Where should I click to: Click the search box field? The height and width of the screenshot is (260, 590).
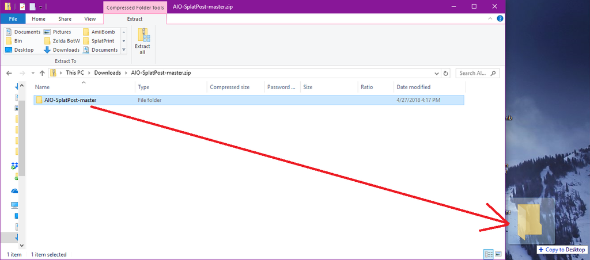[x=478, y=73]
